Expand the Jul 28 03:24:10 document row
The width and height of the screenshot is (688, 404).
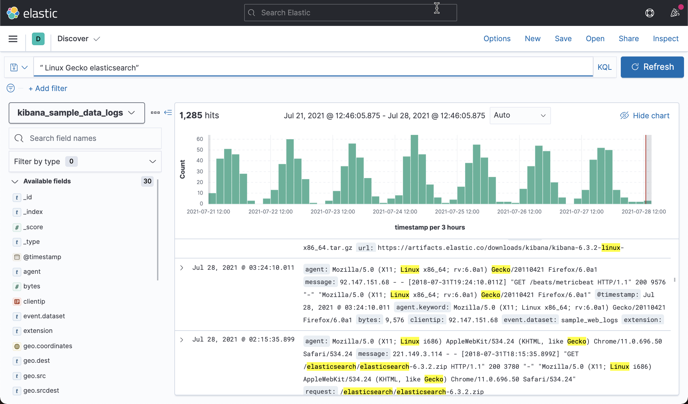click(x=182, y=267)
